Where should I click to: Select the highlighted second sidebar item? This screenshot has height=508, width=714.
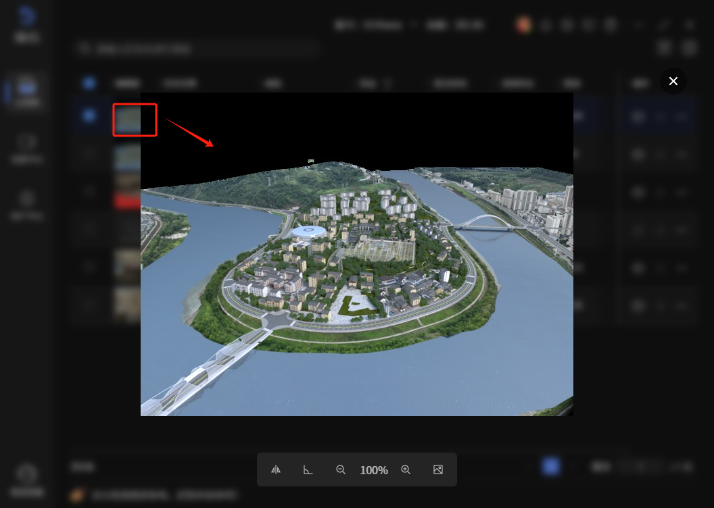point(28,93)
